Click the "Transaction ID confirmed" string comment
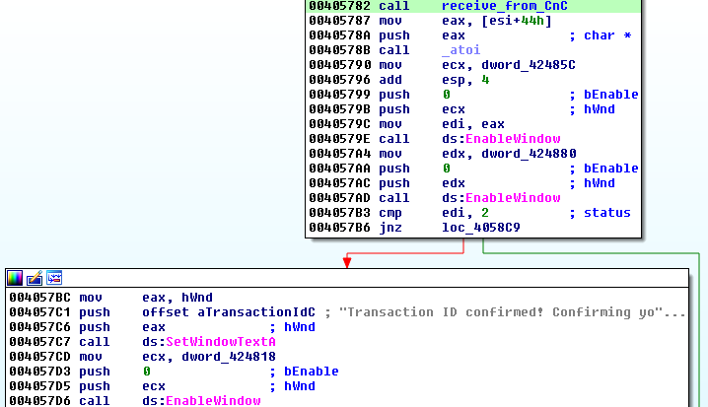Viewport: 708px width, 407px height. pos(512,311)
